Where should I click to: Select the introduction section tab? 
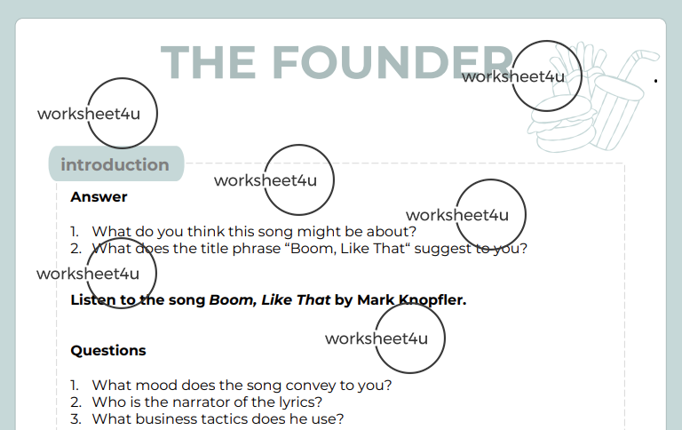click(x=116, y=163)
